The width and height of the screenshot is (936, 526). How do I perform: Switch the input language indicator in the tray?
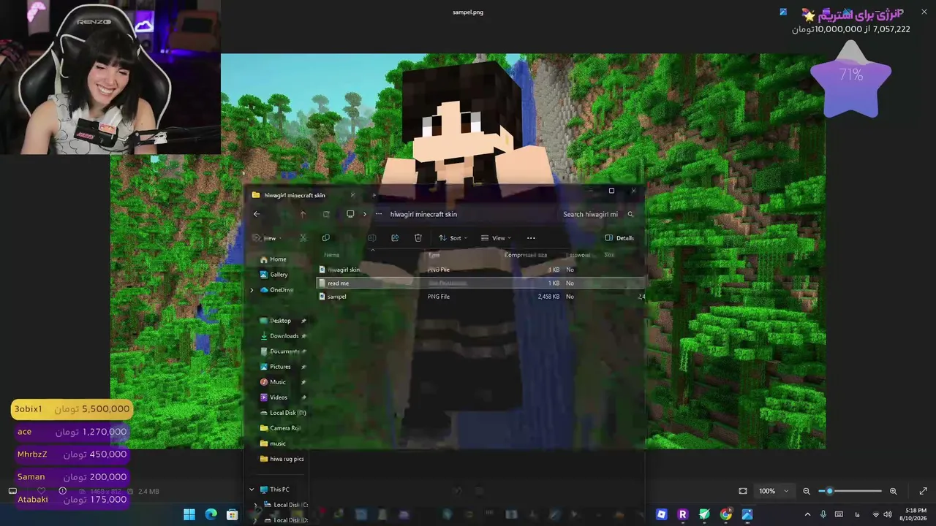point(857,514)
